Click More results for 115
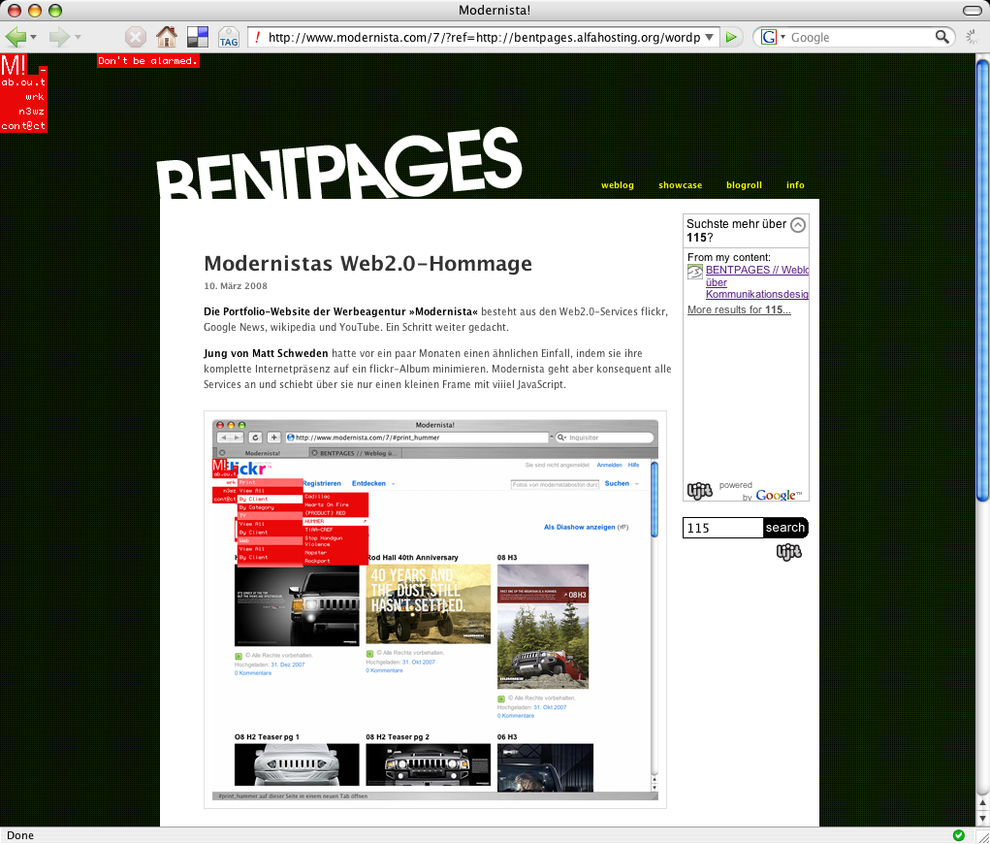Viewport: 990px width, 844px height. point(739,309)
